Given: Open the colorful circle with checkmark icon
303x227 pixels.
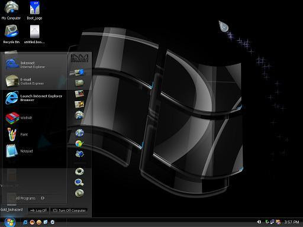Looking at the screenshot, I should point(79,144).
